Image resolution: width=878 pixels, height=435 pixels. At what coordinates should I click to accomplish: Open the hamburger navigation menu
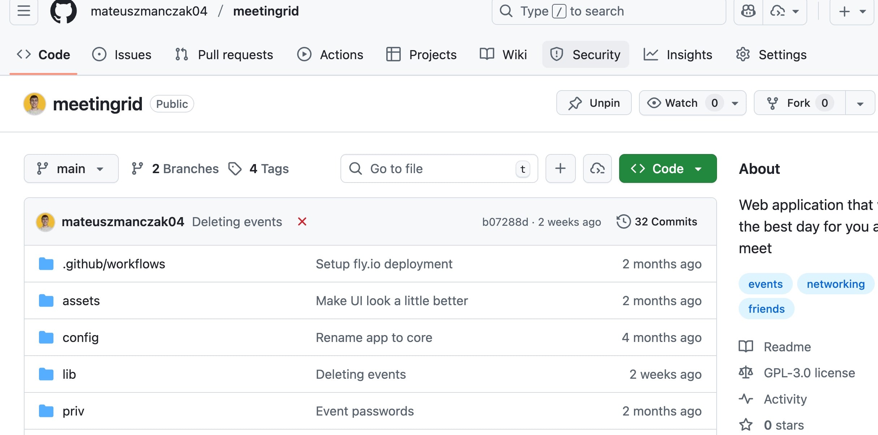pos(24,12)
